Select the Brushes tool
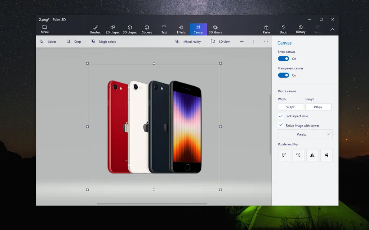This screenshot has height=230, width=369. click(95, 29)
